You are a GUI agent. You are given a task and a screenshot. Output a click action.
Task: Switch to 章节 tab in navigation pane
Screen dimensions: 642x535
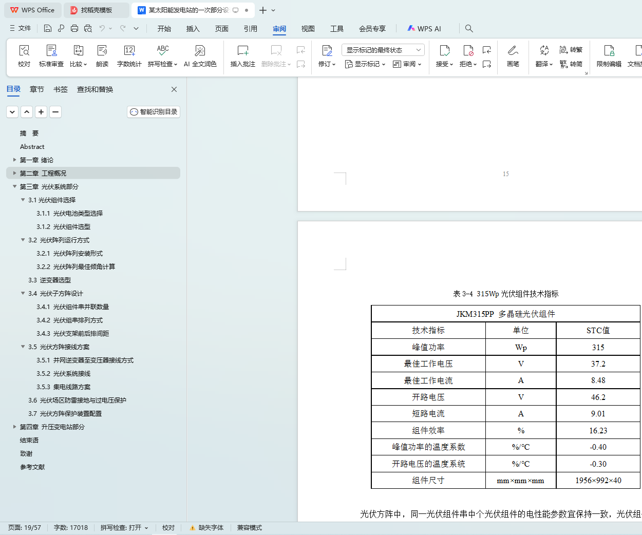37,89
